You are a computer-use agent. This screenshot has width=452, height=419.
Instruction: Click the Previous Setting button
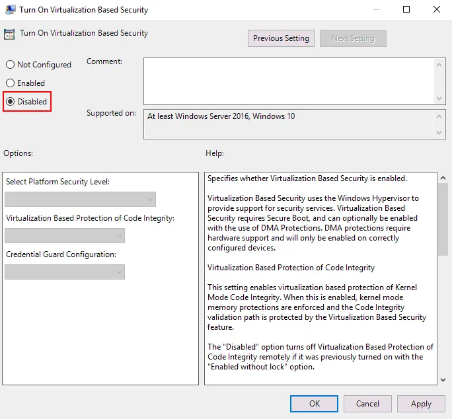tap(281, 38)
